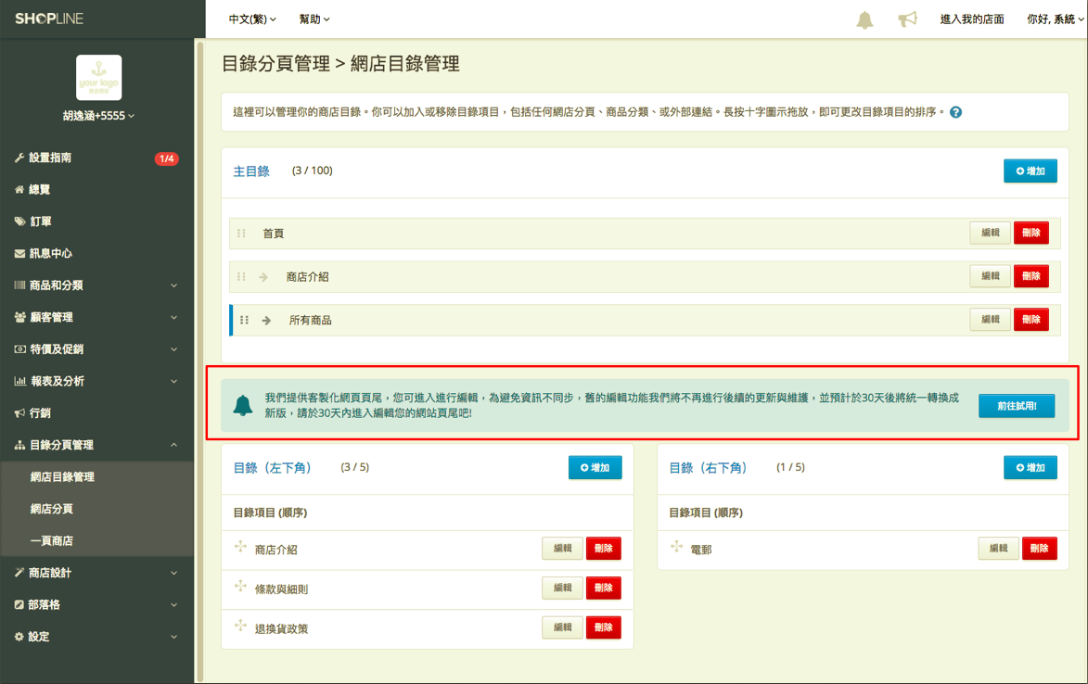Viewport: 1088px width, 684px height.
Task: Click the notification bell icon in top bar
Action: [x=864, y=19]
